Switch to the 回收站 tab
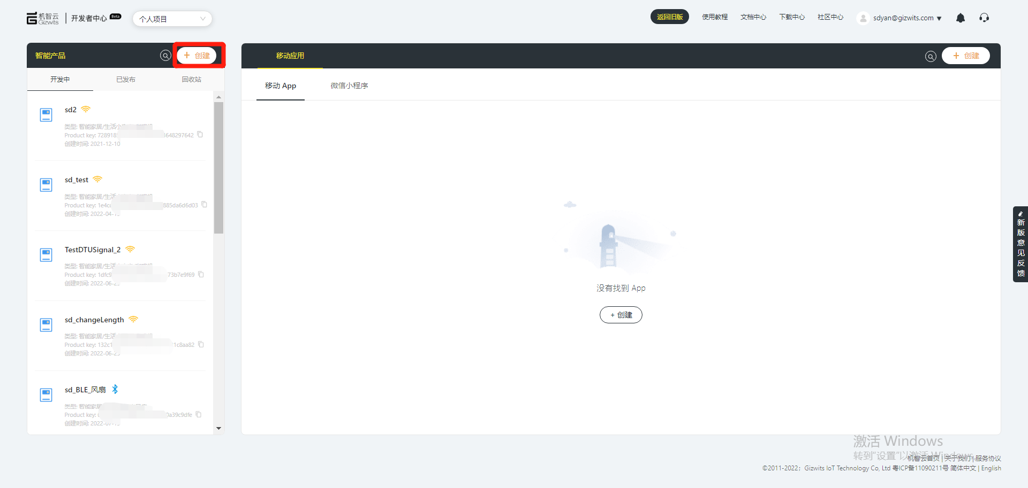Viewport: 1028px width, 488px height. click(191, 80)
